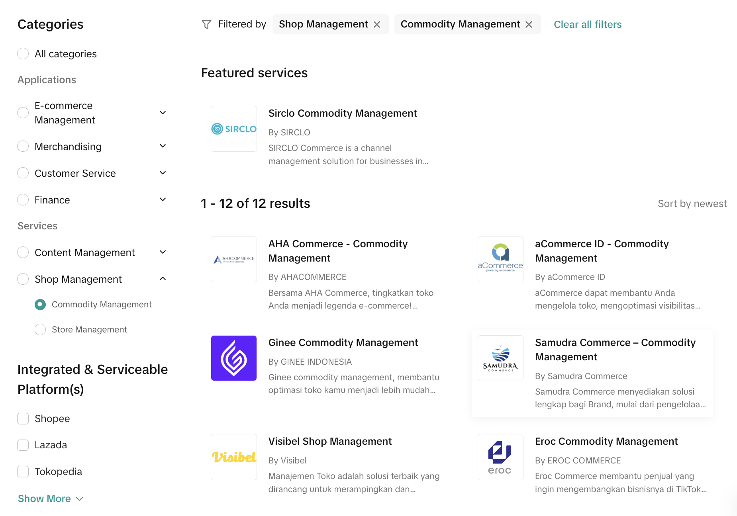Open the Samudra Commerce logo
737x516 pixels.
[x=500, y=358]
